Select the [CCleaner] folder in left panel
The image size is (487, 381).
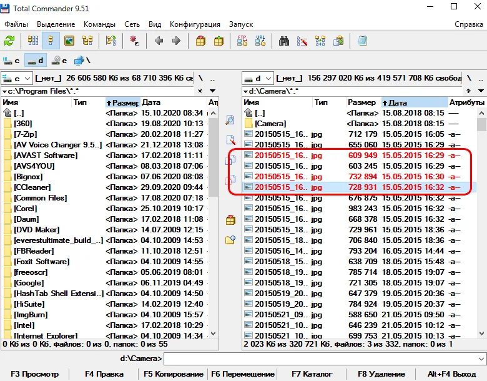tap(104, 187)
